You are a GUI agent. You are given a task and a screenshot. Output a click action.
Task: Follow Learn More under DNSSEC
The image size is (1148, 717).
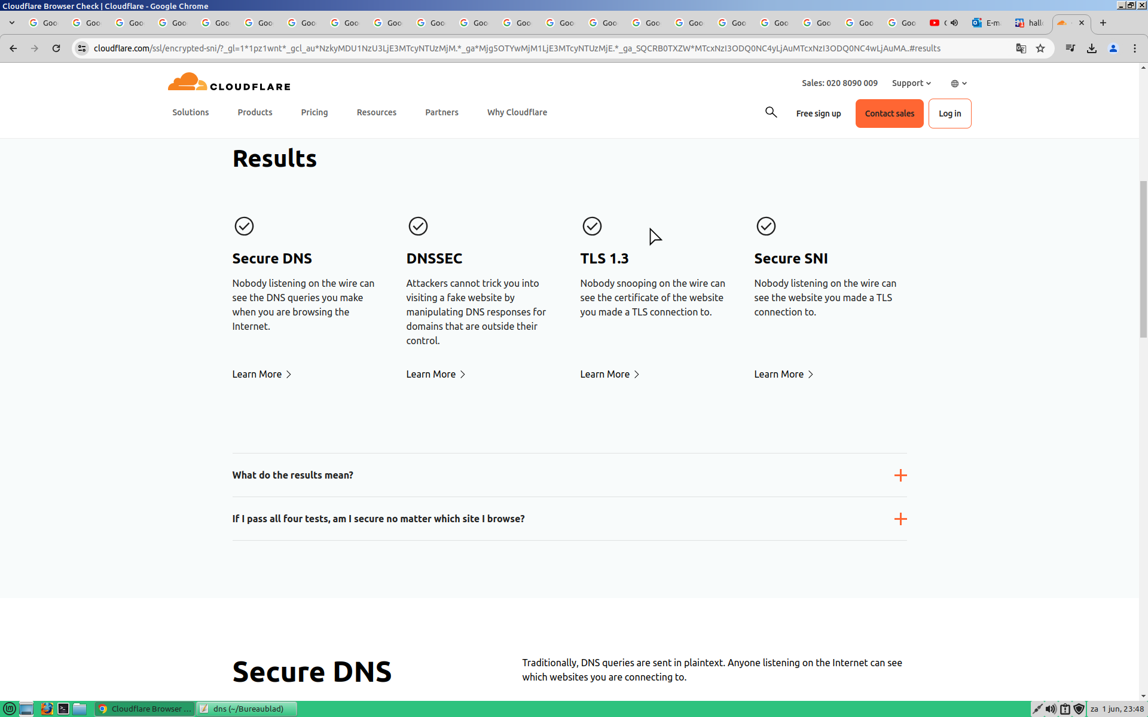[x=436, y=374]
